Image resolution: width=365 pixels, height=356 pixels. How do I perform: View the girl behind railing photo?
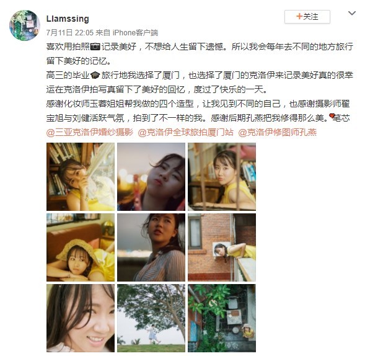222,177
